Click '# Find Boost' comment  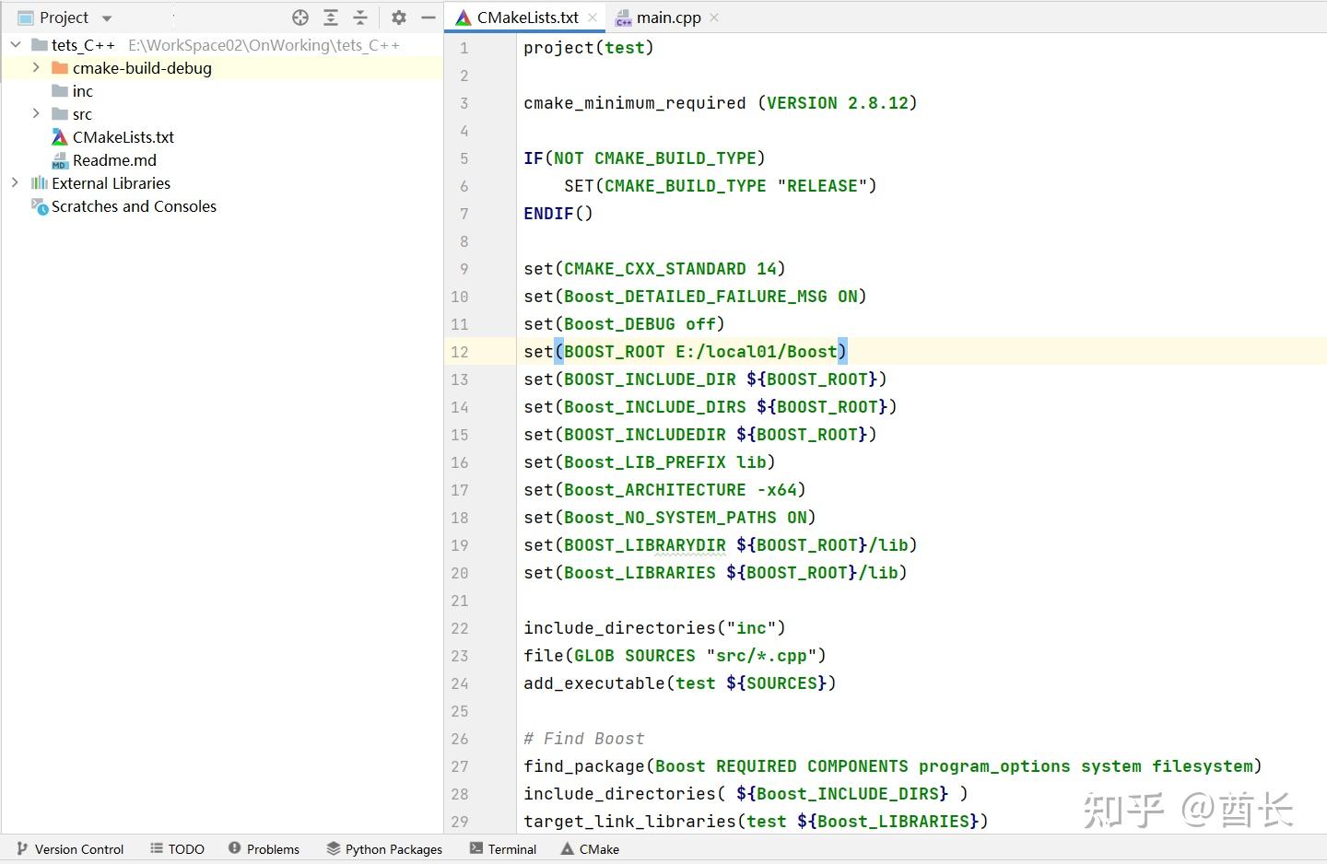584,739
